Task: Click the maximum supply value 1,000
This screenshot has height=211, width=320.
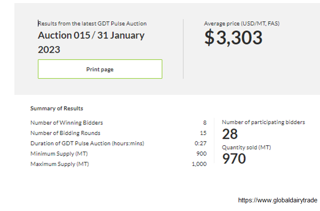Action: coord(199,164)
